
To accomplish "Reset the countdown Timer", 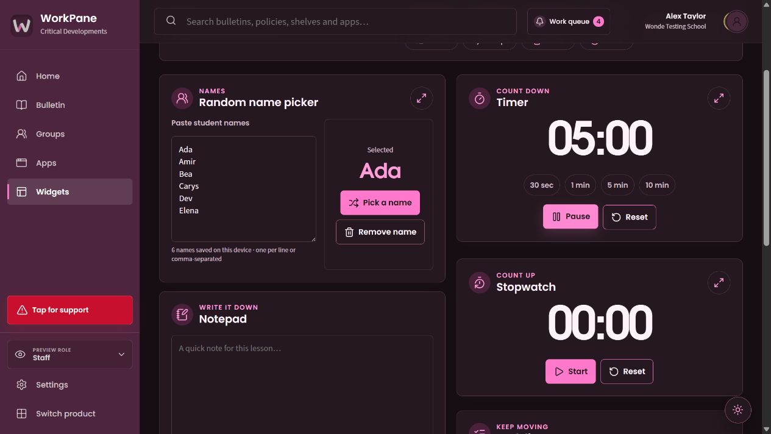I will [629, 217].
